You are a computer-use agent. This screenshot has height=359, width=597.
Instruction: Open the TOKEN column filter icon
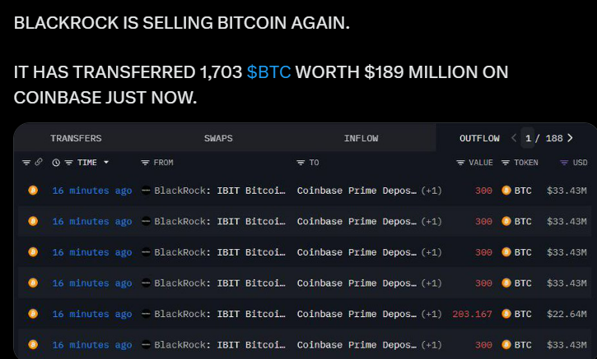click(506, 163)
